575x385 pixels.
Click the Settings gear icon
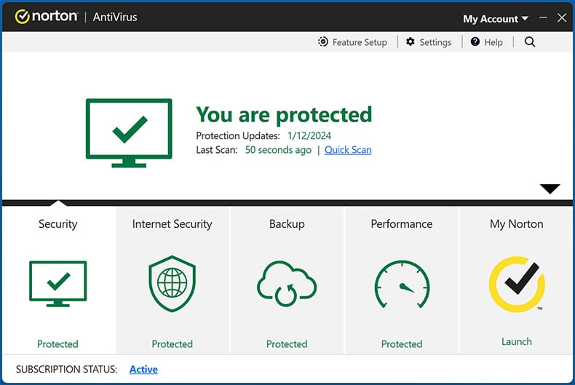pyautogui.click(x=411, y=41)
